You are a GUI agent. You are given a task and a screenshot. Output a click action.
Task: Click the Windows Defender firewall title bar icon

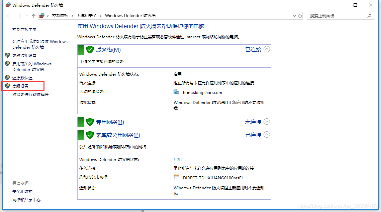tap(8, 5)
